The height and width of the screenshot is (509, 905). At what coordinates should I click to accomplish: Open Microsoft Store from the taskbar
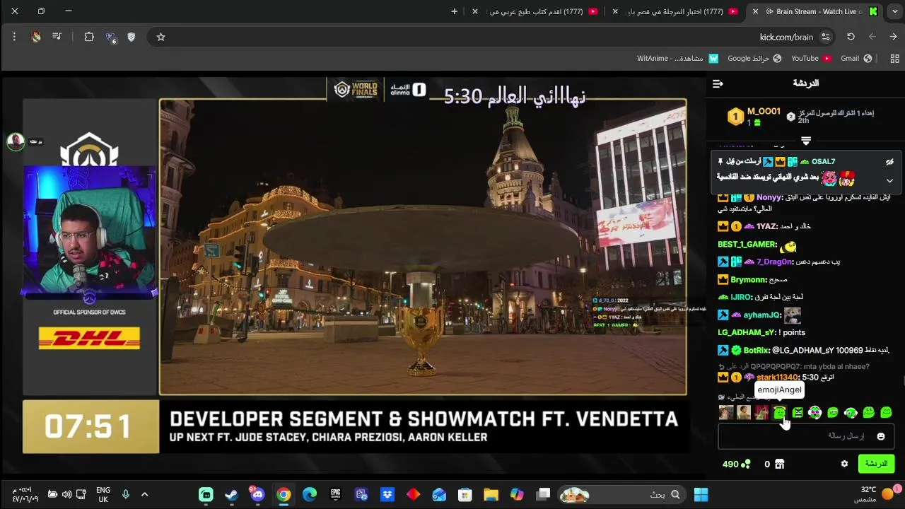click(x=465, y=495)
